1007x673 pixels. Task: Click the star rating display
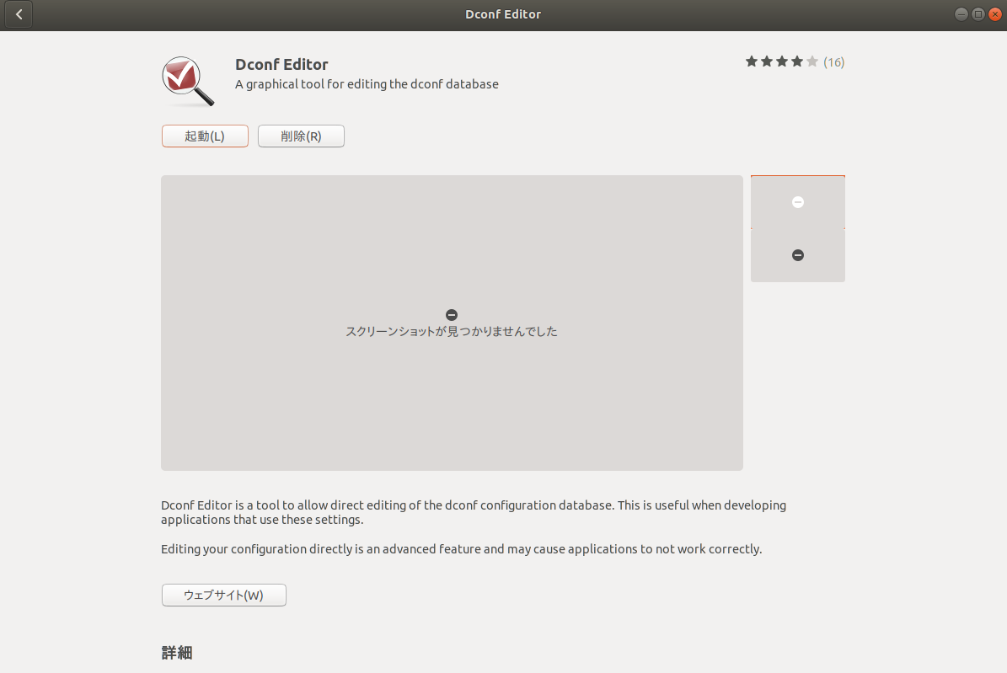coord(781,61)
